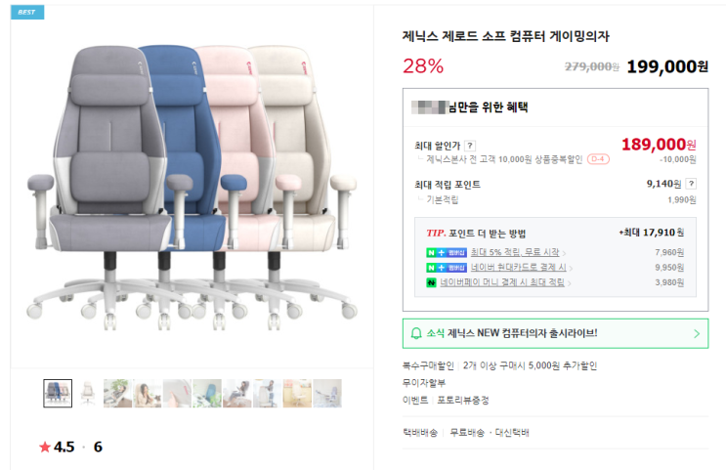The height and width of the screenshot is (470, 726).
Task: Open 네이버페이 머니 결제 시 최대 적립 link
Action: coord(502,282)
